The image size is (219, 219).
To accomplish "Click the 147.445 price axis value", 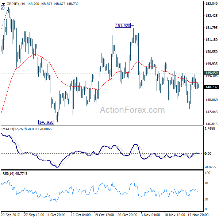I will tap(211, 112).
